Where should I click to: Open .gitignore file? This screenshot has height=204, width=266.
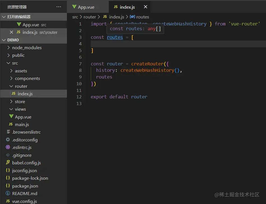tap(33, 155)
